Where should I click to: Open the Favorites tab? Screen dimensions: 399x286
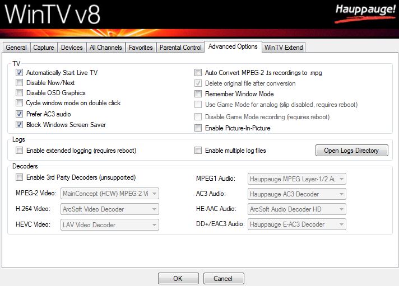(141, 48)
